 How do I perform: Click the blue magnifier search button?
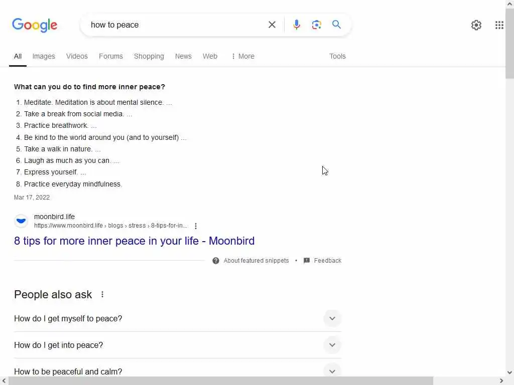coord(336,25)
